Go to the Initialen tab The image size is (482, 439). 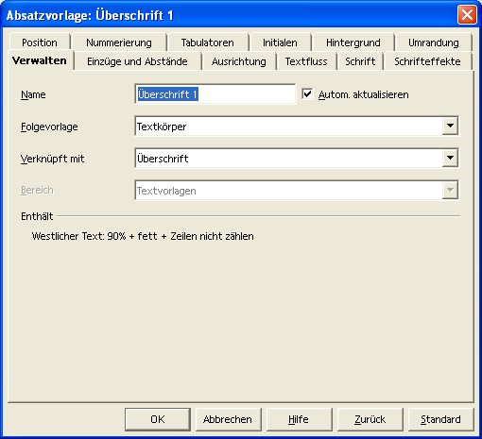[x=280, y=42]
